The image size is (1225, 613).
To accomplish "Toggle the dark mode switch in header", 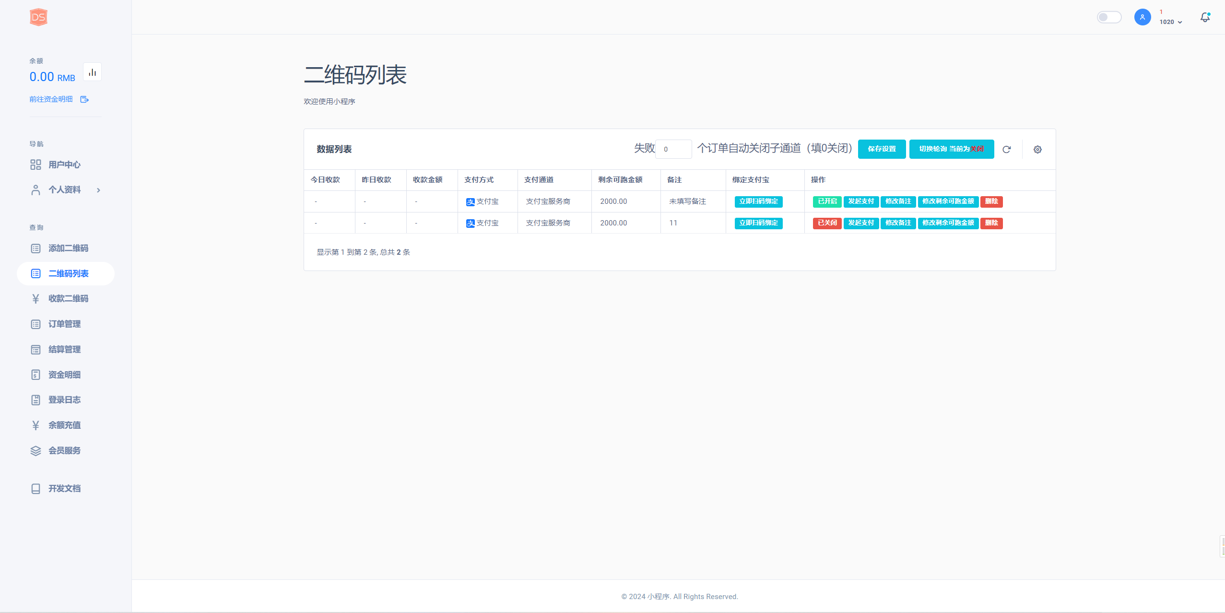I will point(1109,17).
